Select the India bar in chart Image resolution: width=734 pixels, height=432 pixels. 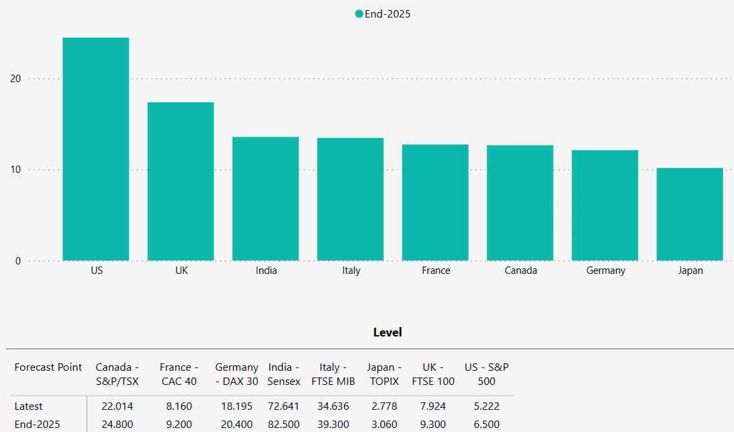265,199
